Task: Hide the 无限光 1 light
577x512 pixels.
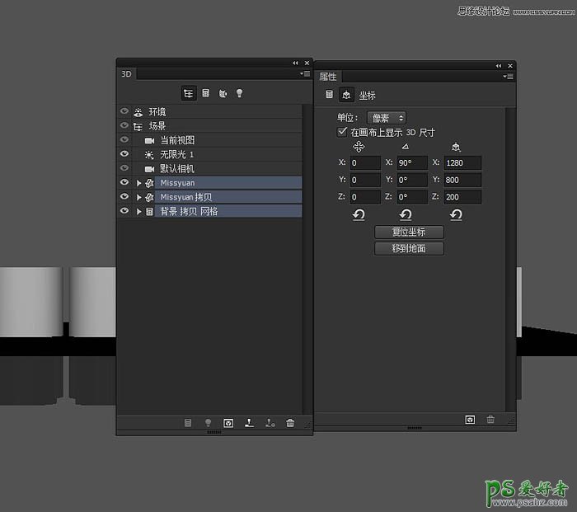Action: [x=124, y=154]
